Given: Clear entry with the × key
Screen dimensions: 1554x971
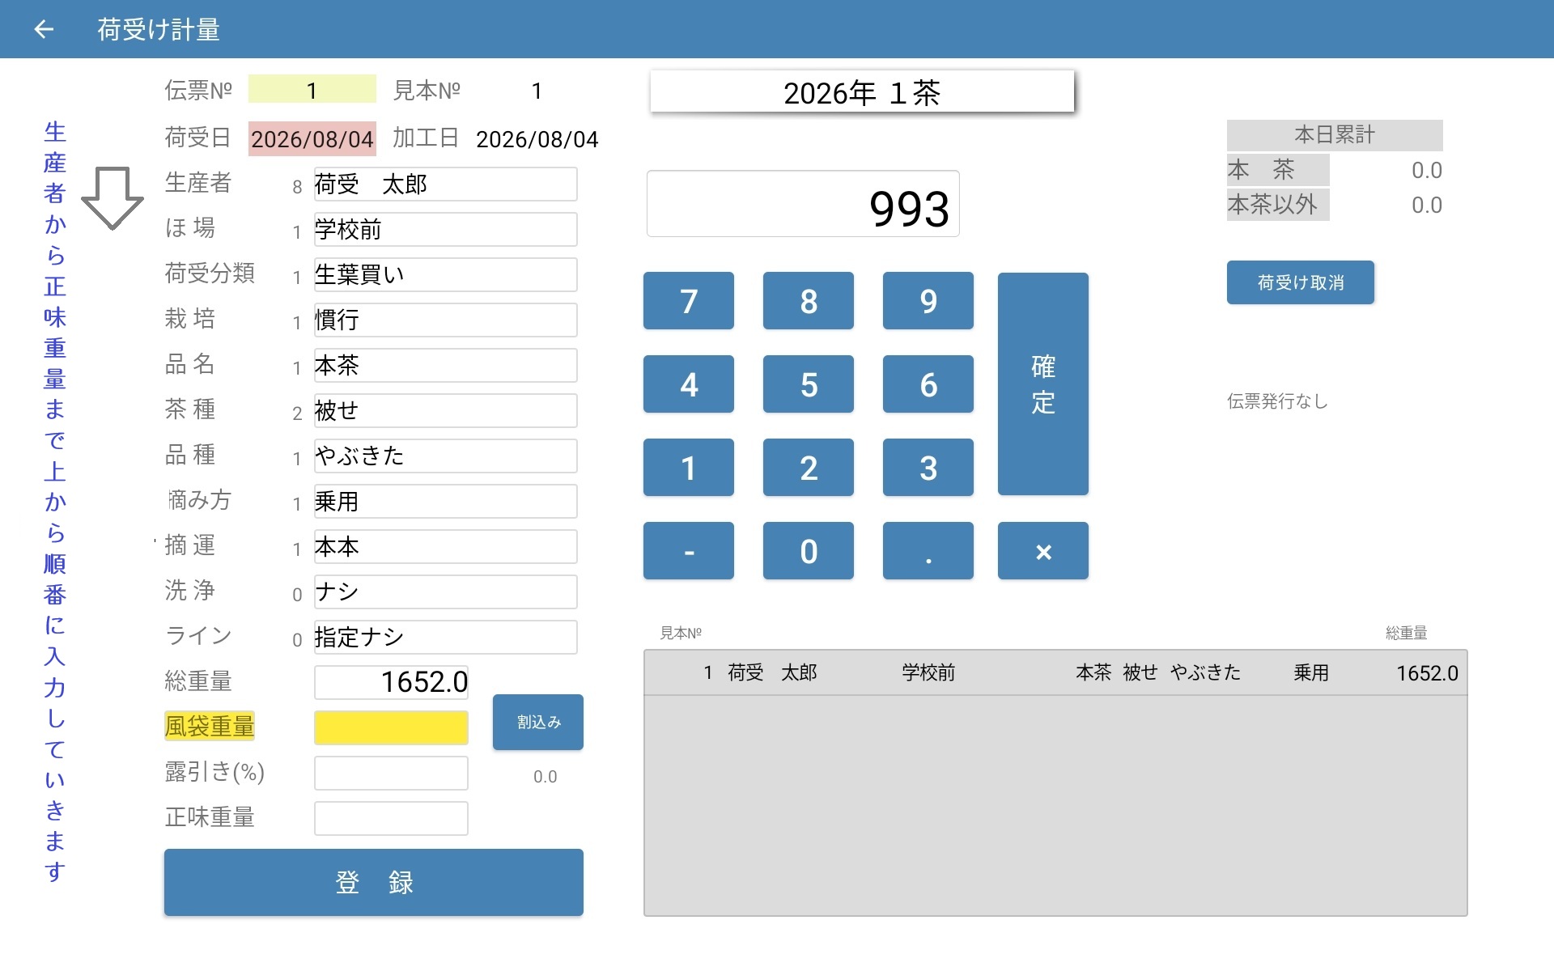Looking at the screenshot, I should [1043, 551].
